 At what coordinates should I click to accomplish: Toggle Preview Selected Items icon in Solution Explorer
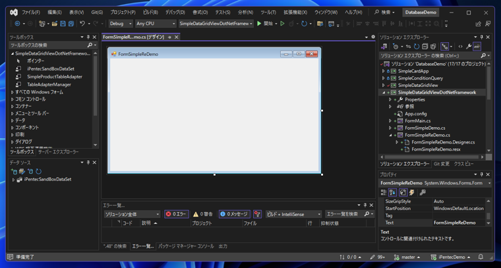click(477, 47)
